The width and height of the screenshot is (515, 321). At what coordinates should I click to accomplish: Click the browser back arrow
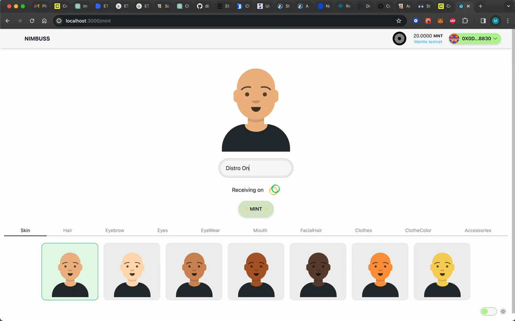pyautogui.click(x=8, y=21)
